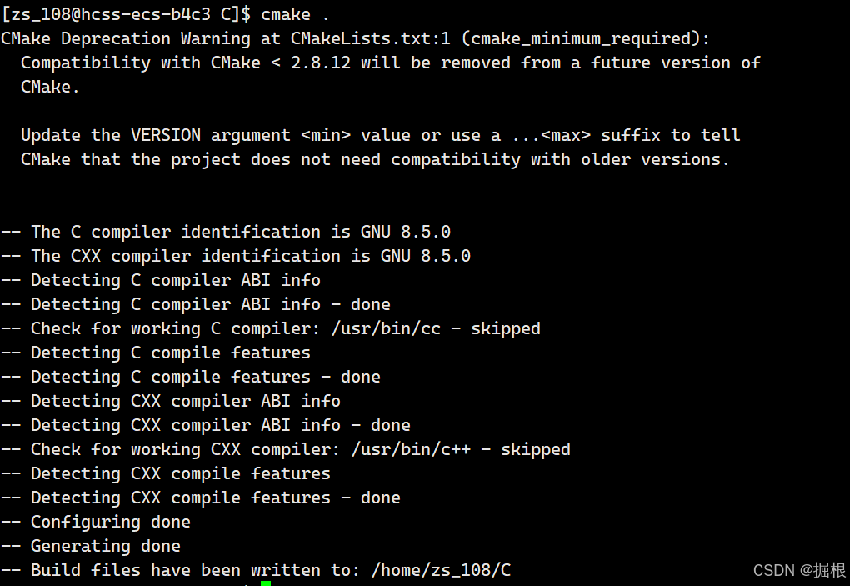Click the green terminal cursor block
The width and height of the screenshot is (850, 586).
266,583
